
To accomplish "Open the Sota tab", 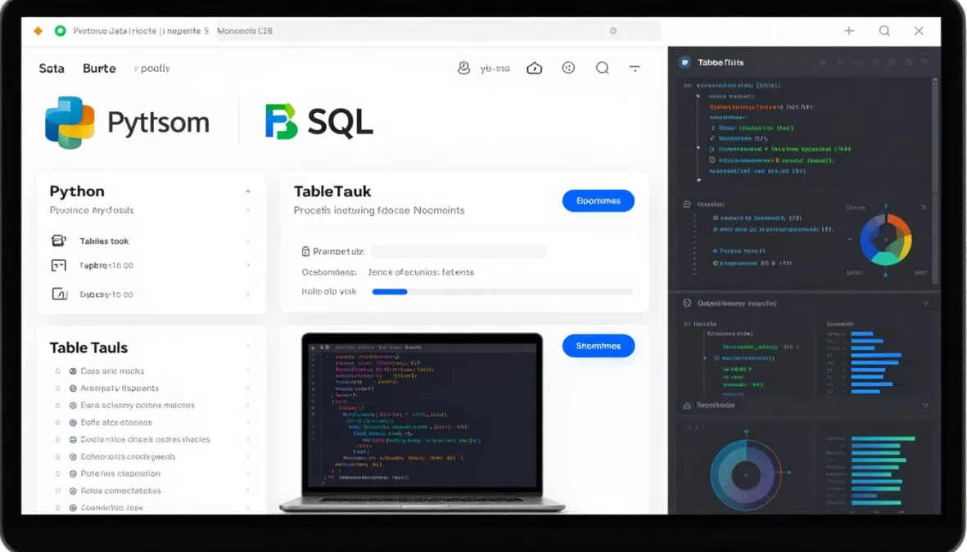I will point(52,69).
